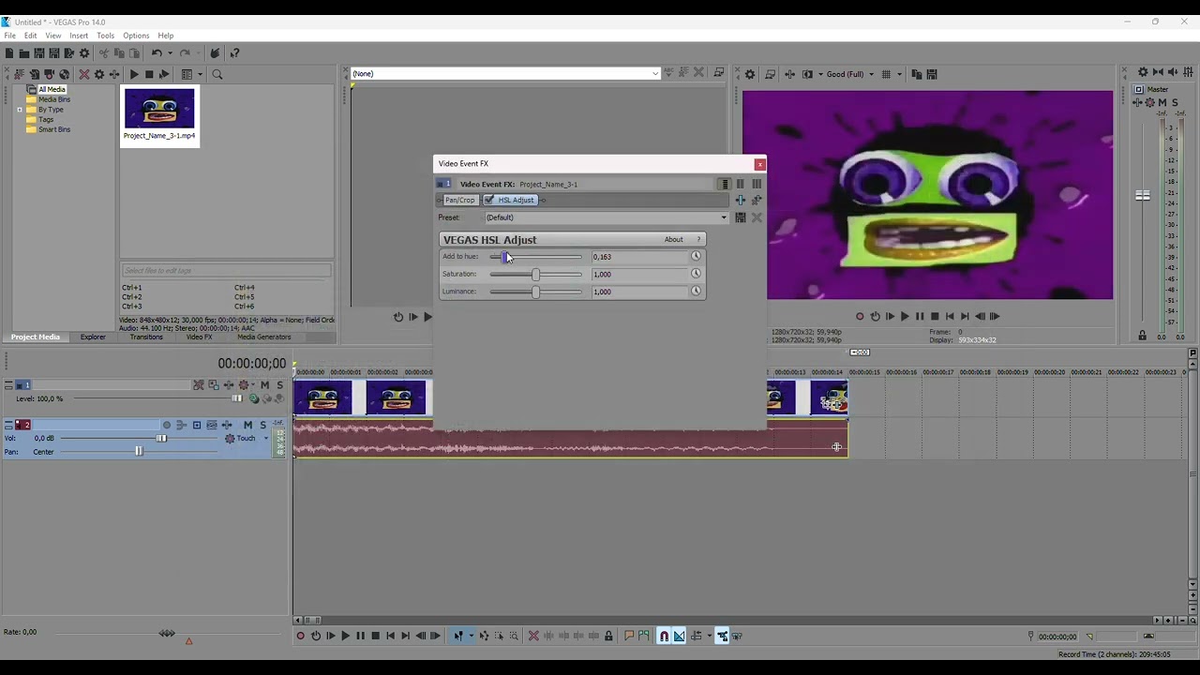Solo video track 1
This screenshot has width=1200, height=675.
[x=279, y=384]
